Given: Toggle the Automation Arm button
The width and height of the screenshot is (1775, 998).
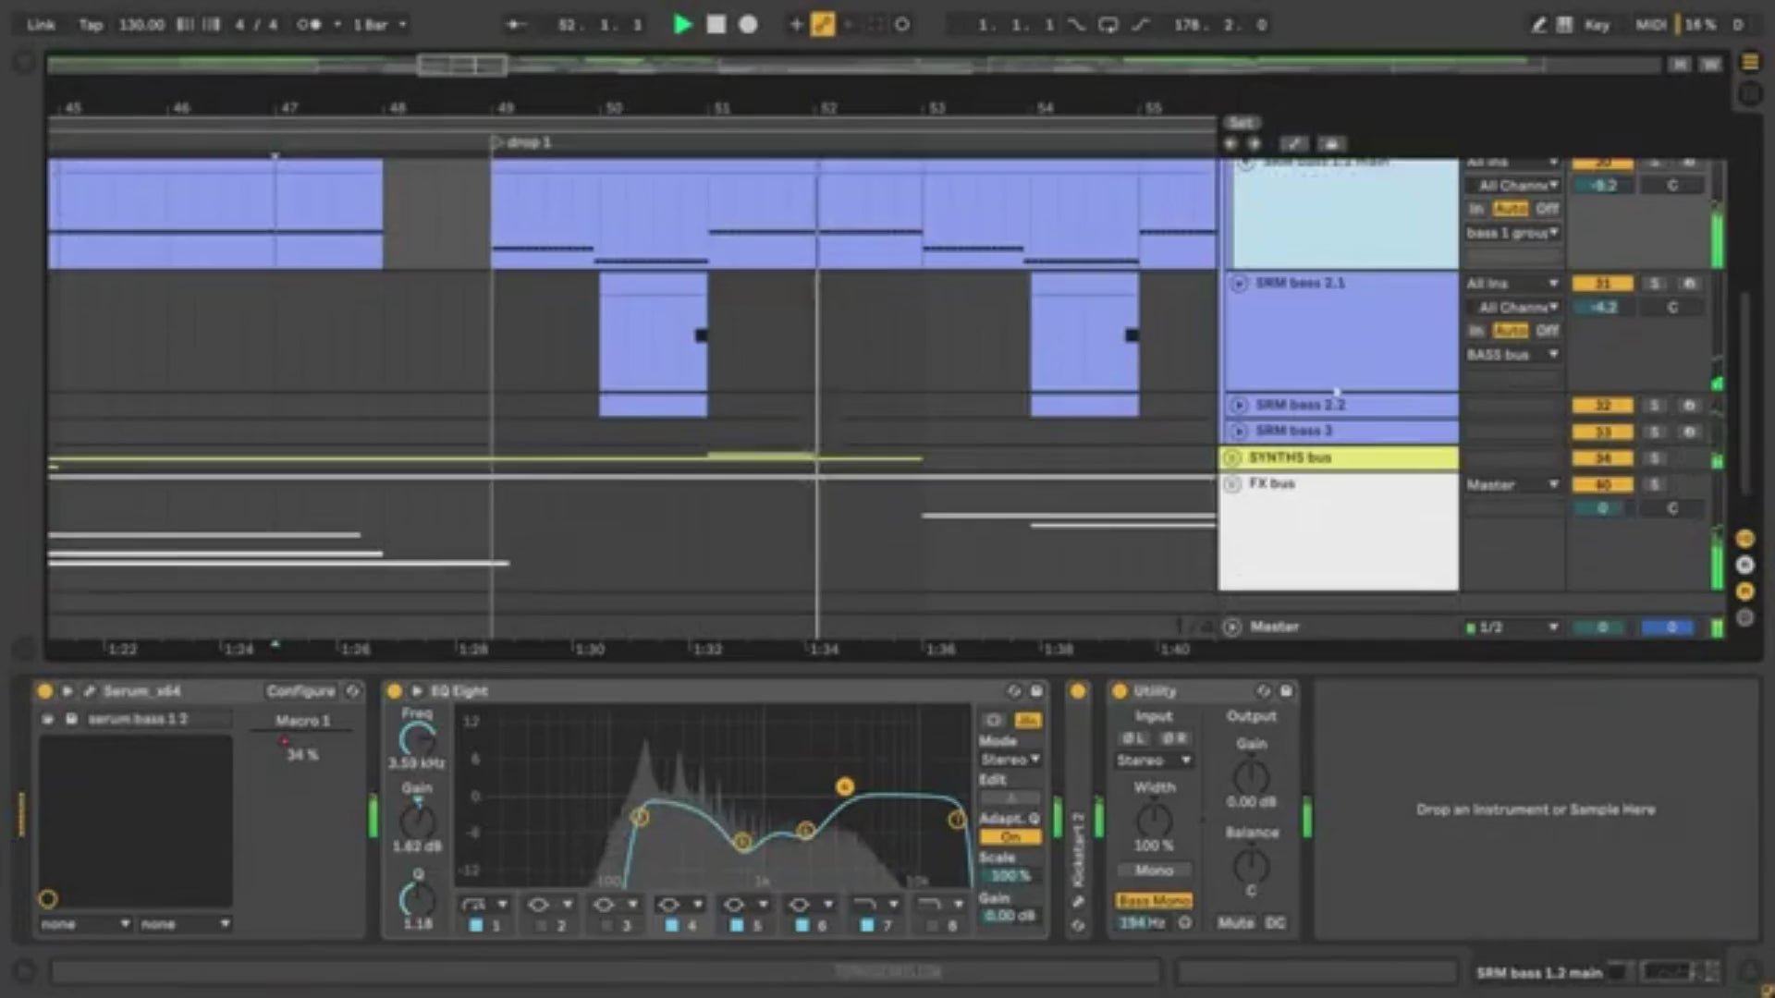Looking at the screenshot, I should (x=822, y=25).
